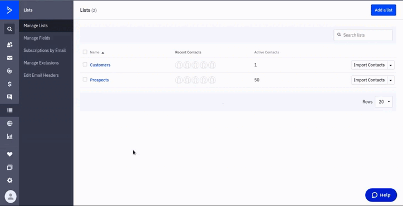Click recent contacts avatars for Prospects
This screenshot has height=206, width=403.
click(x=195, y=80)
